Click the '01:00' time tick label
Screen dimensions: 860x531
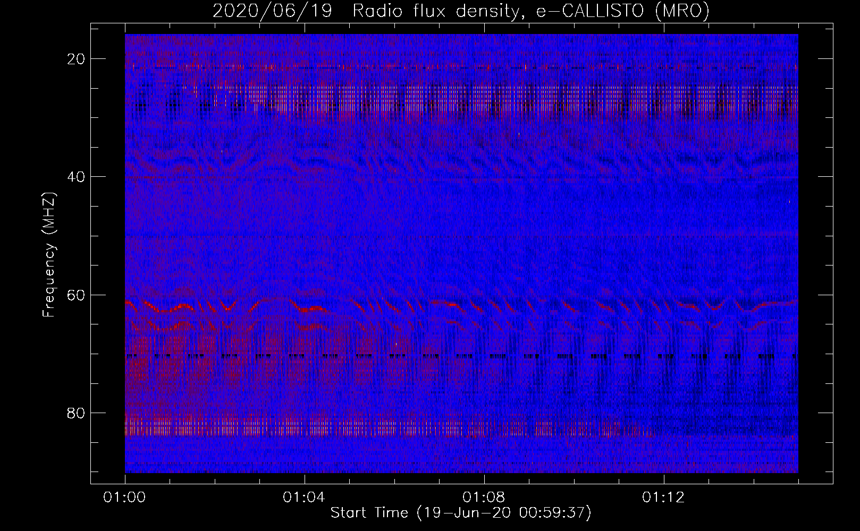click(x=125, y=498)
